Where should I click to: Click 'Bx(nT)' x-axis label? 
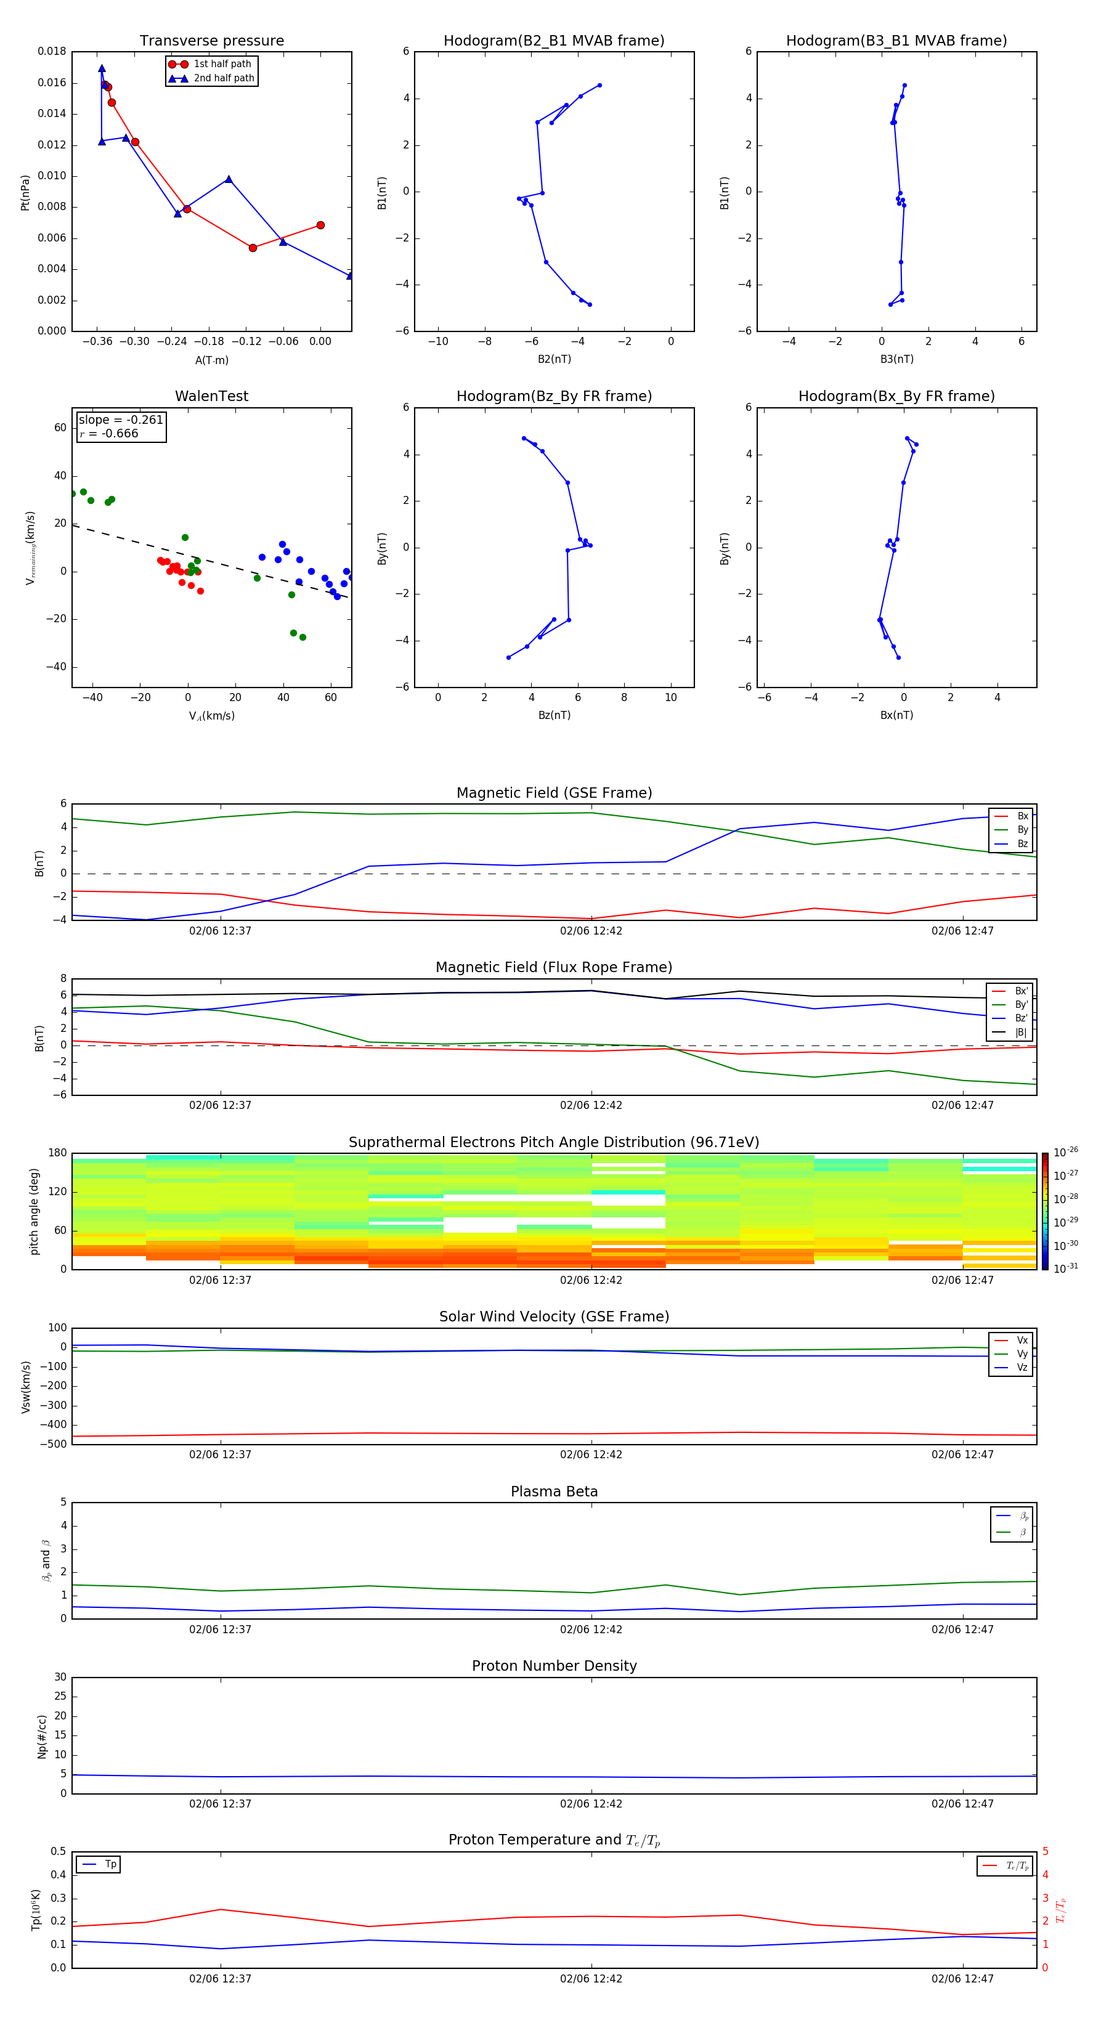896,716
